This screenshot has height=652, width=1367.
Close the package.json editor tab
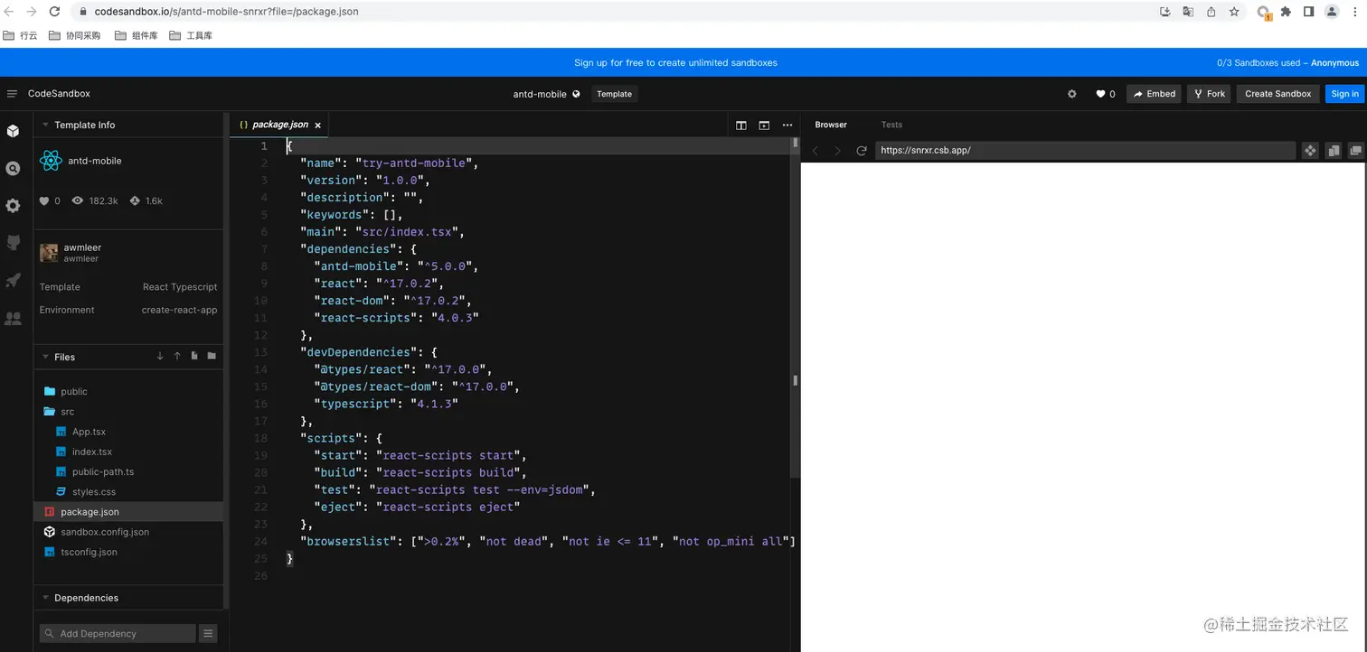coord(318,126)
